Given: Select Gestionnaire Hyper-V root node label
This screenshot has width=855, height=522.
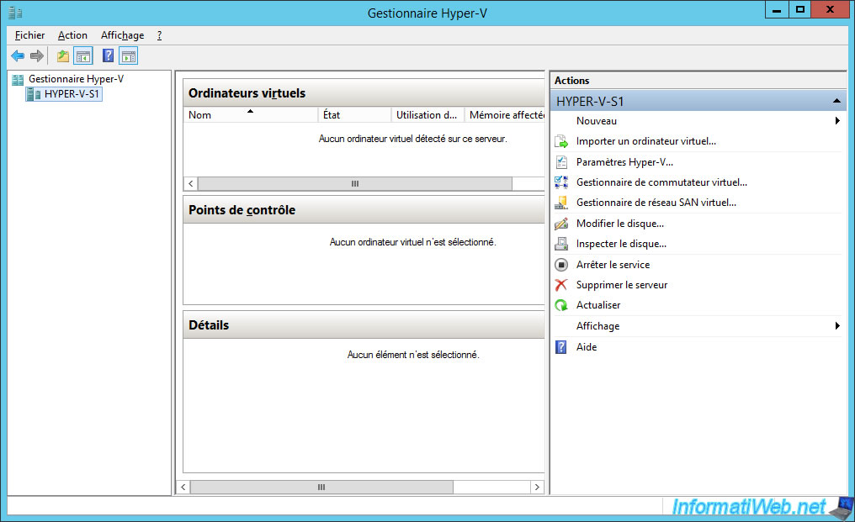Looking at the screenshot, I should [x=77, y=80].
